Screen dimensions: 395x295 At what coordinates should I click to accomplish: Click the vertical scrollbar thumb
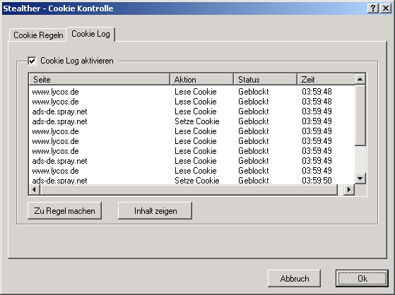pyautogui.click(x=360, y=115)
